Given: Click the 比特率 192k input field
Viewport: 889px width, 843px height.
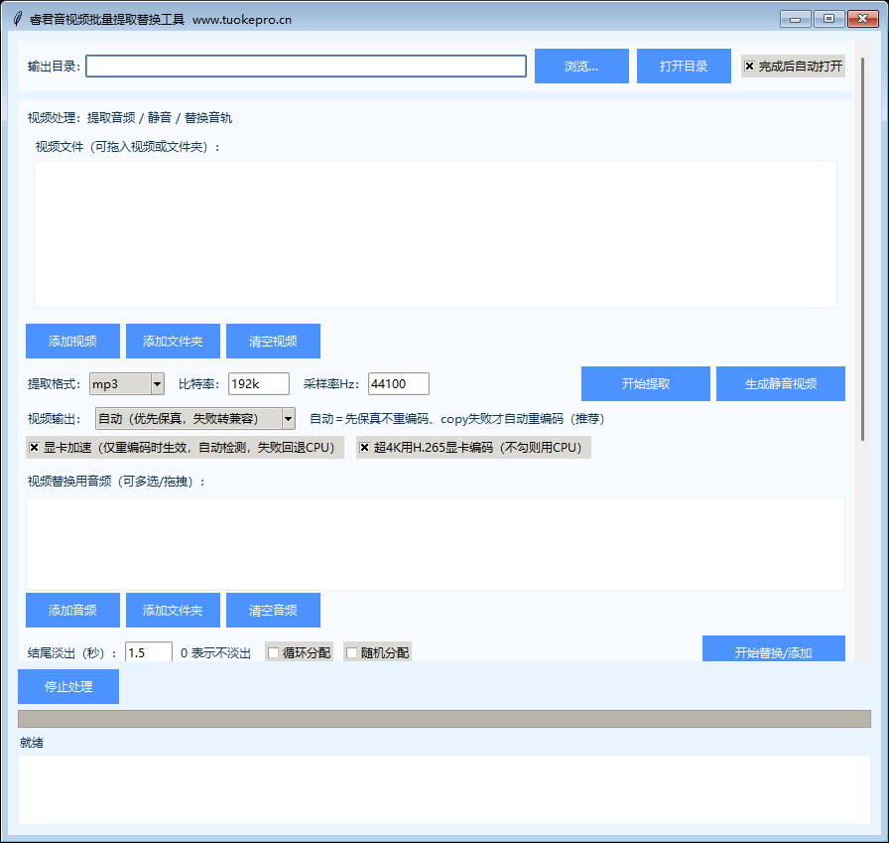Looking at the screenshot, I should pos(259,384).
